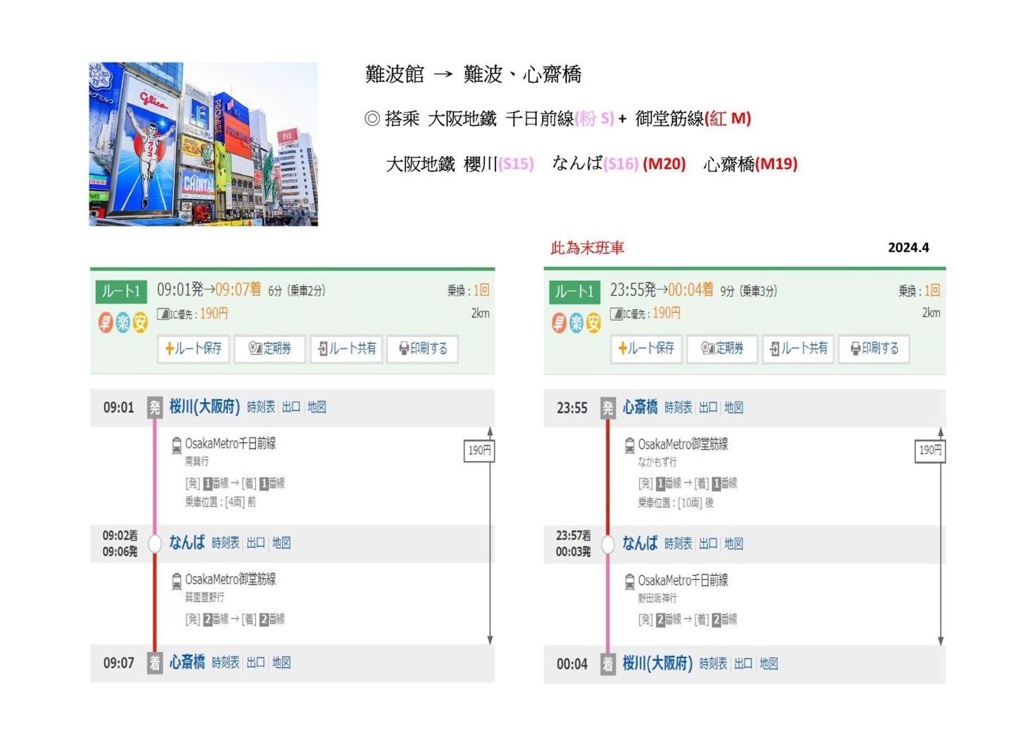Open 時刻表 for 桜川 at 00:04
Image resolution: width=1032 pixels, height=729 pixels.
point(713,663)
